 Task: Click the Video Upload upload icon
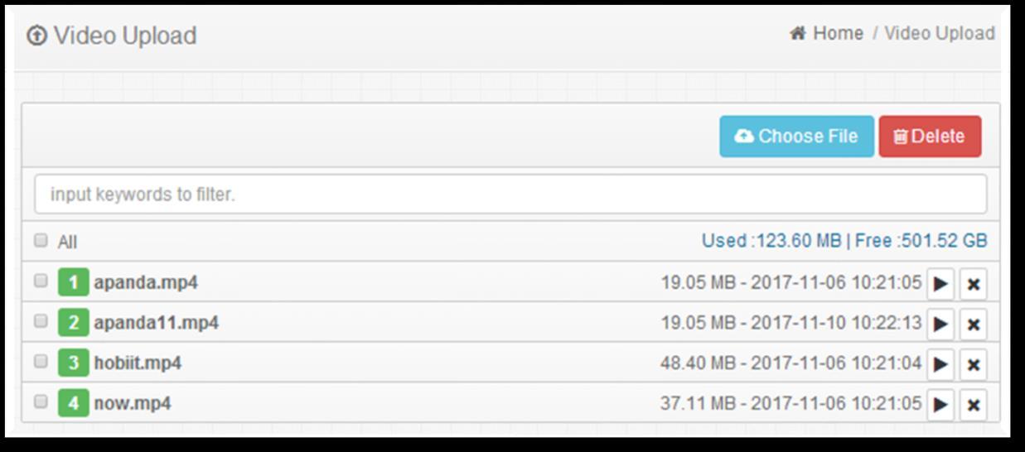pos(37,36)
